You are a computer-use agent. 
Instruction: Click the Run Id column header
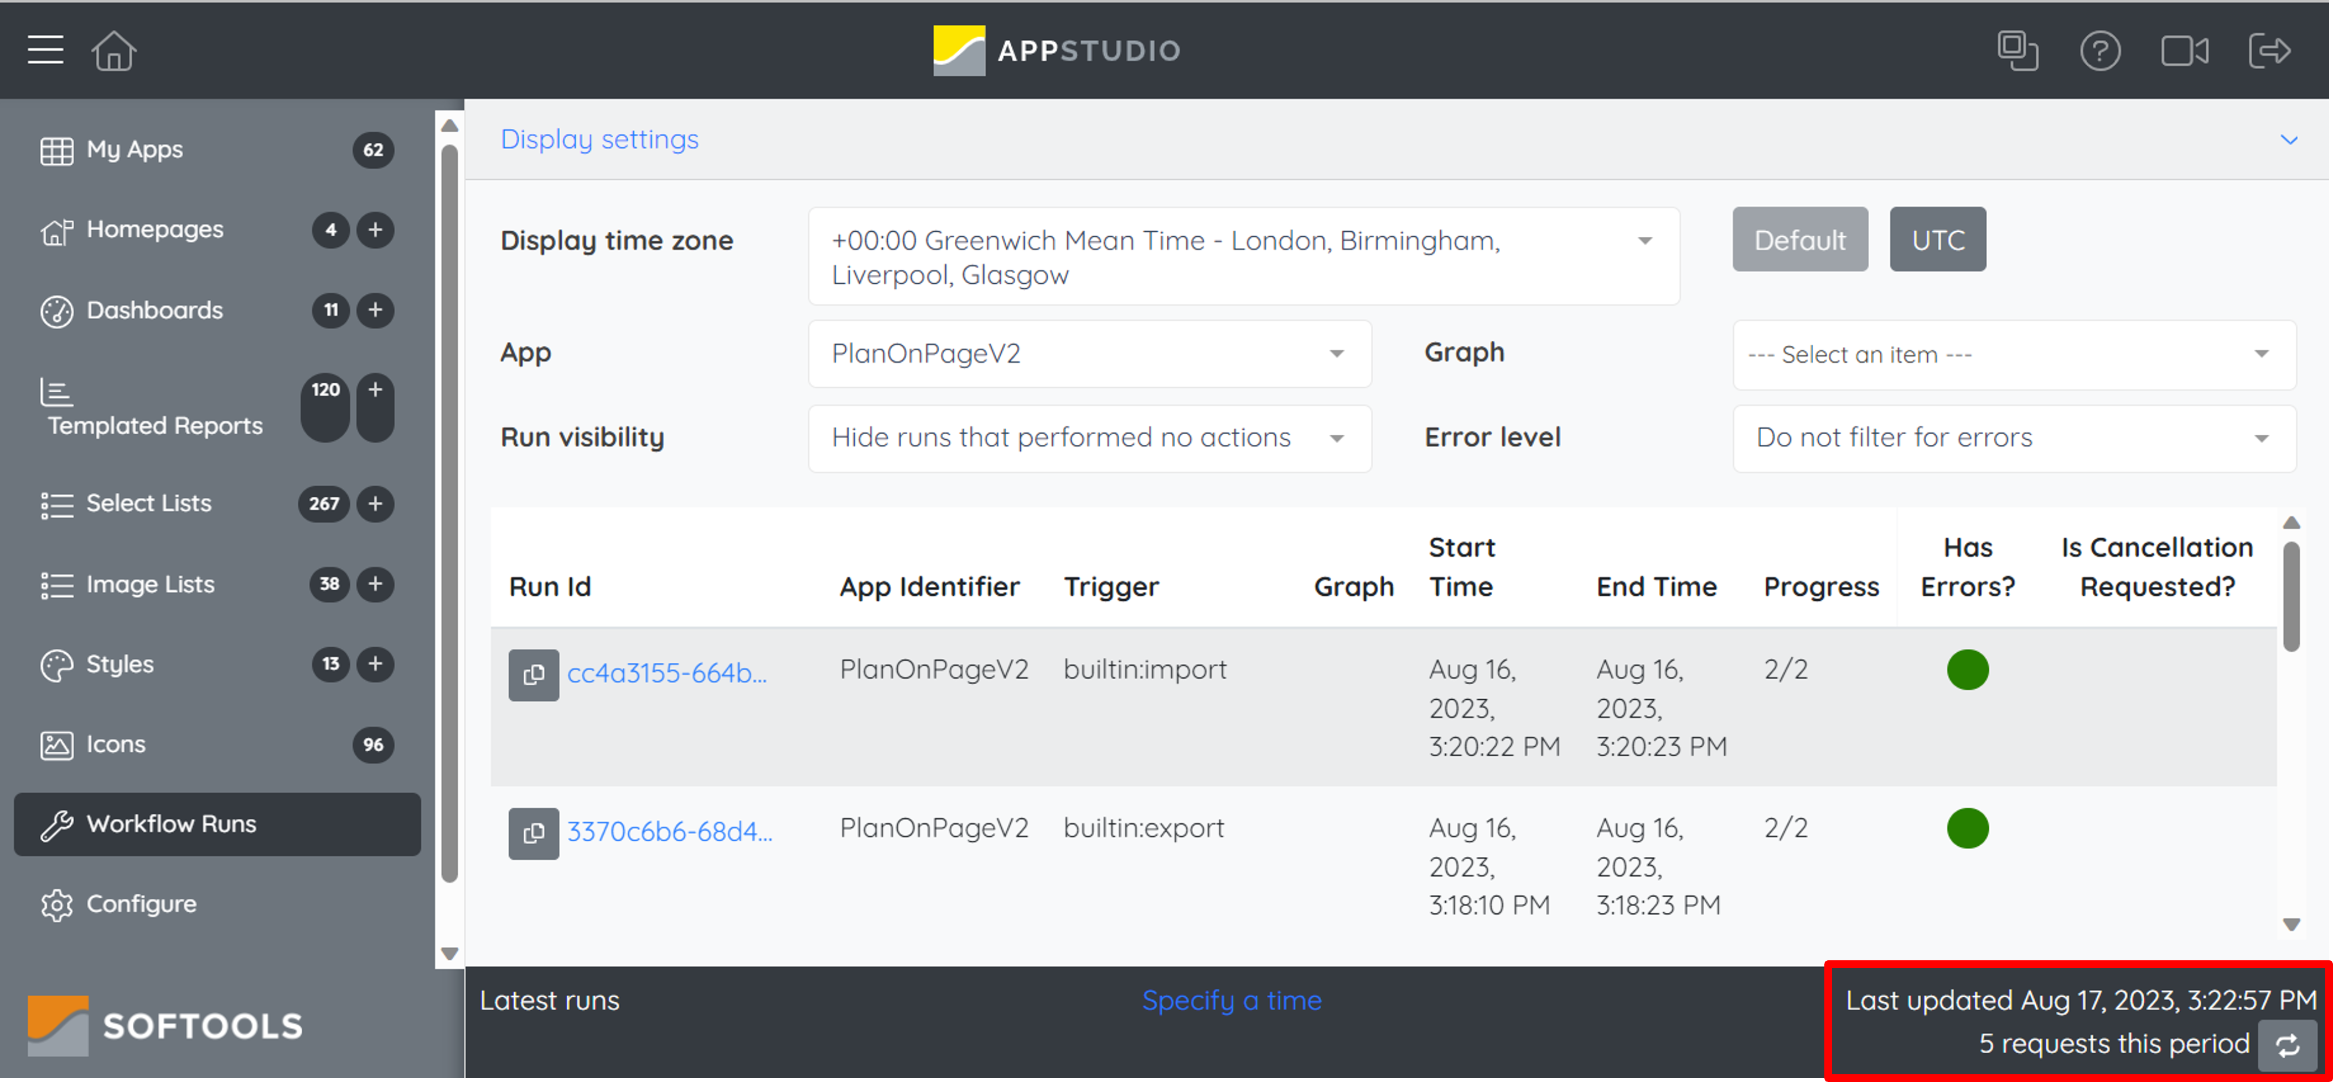550,587
